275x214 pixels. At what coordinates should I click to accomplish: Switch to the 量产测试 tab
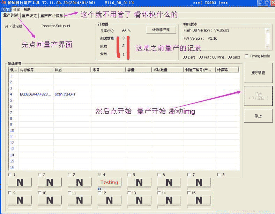point(11,15)
